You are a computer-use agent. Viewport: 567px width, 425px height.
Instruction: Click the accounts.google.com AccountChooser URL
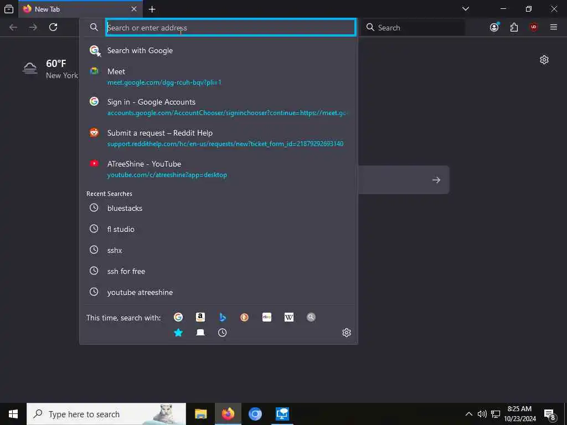[227, 113]
